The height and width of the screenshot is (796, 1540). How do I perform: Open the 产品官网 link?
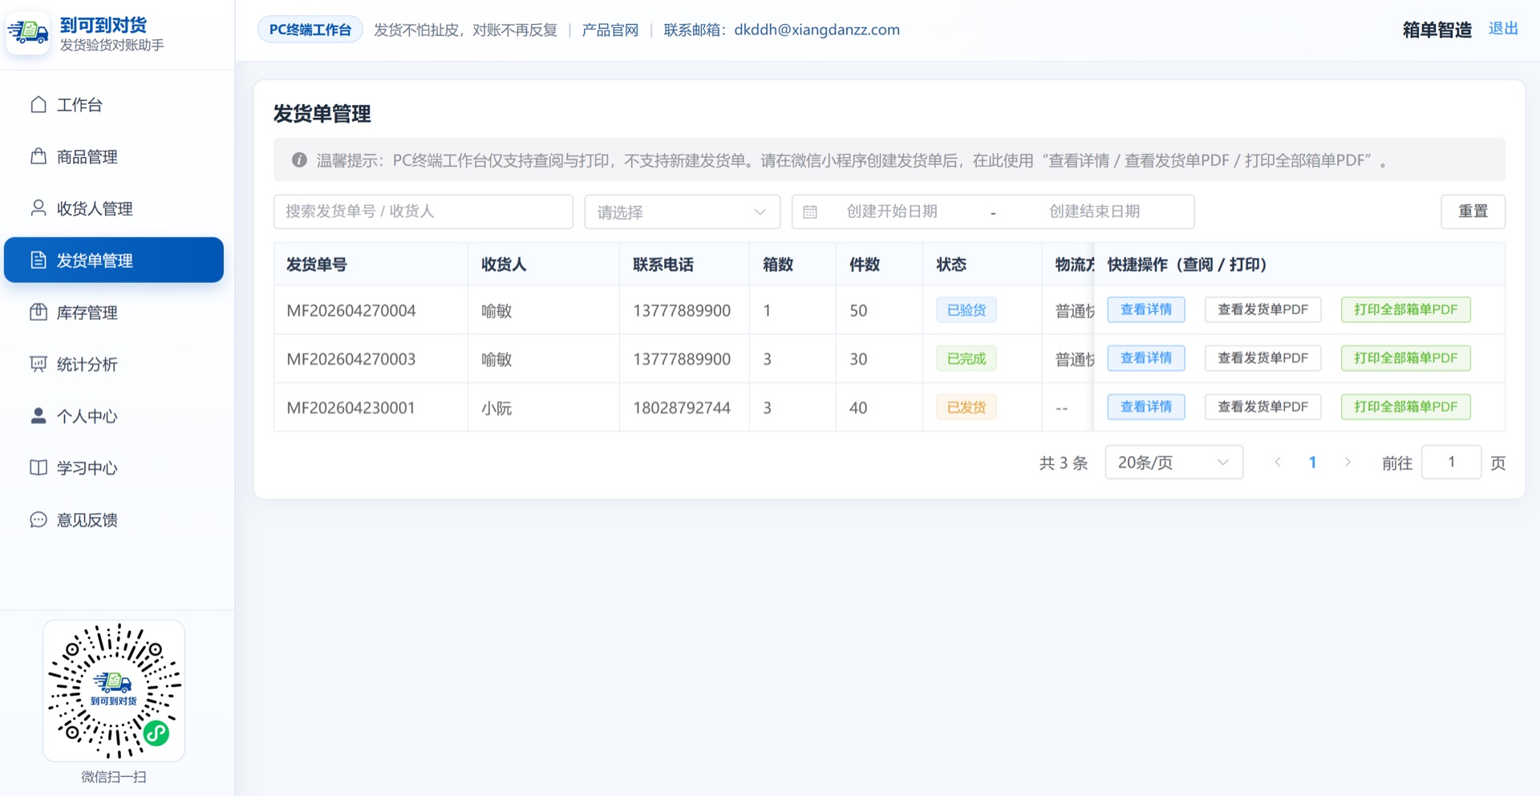[610, 30]
